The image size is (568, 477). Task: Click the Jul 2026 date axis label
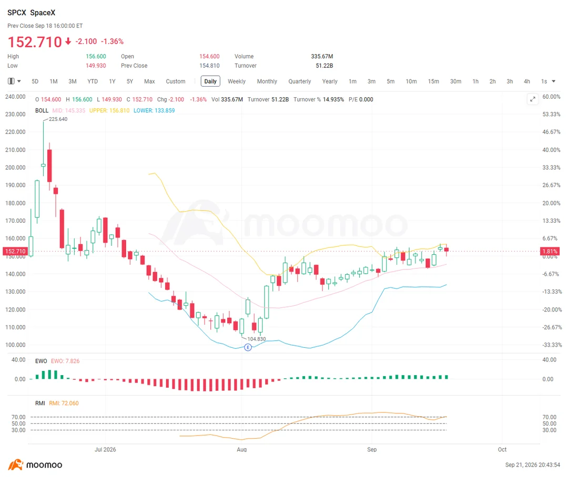coord(105,450)
